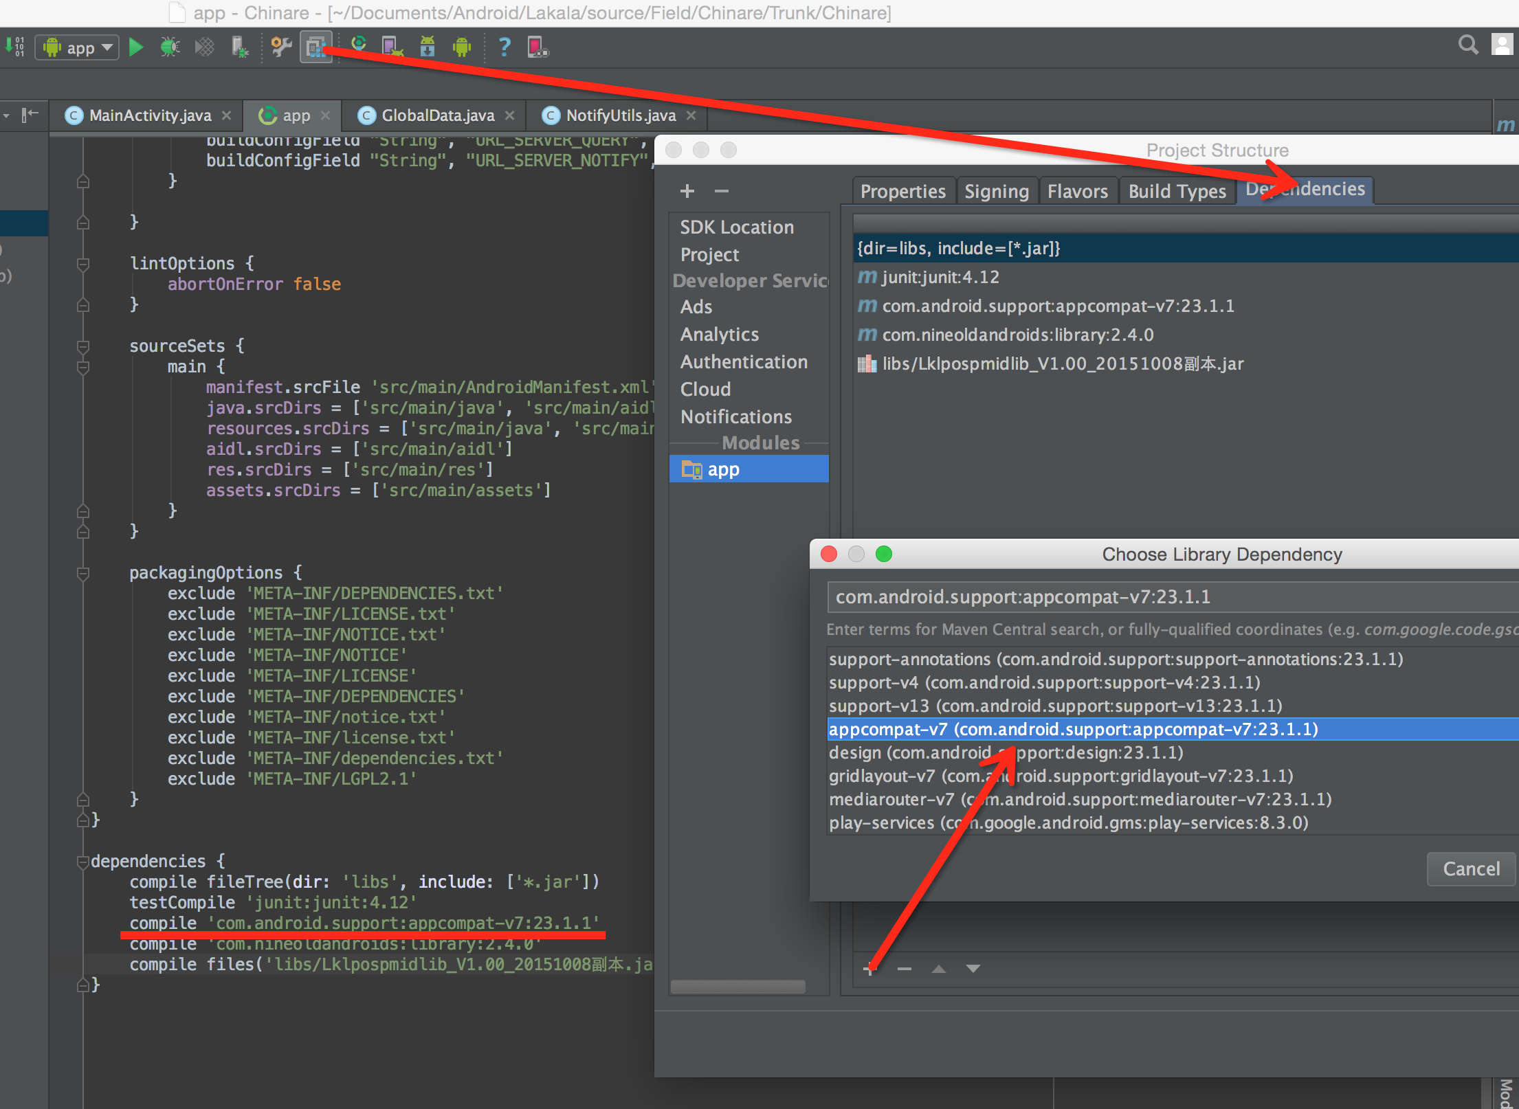Click the Make Project icon in the toolbar
This screenshot has width=1519, height=1109.
click(x=15, y=47)
